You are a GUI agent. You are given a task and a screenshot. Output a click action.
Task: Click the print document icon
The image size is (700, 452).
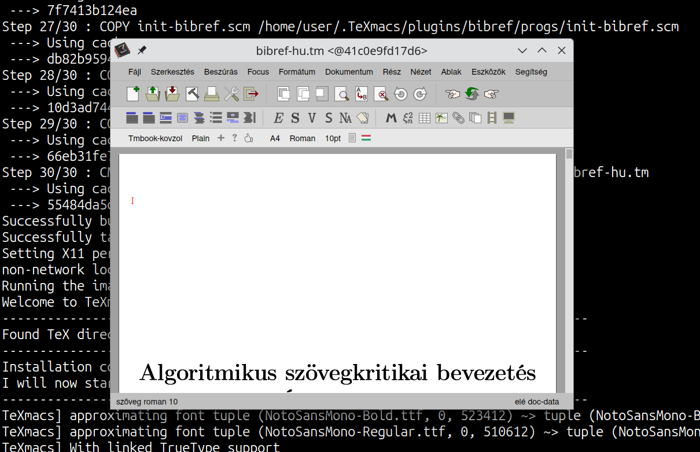(212, 94)
